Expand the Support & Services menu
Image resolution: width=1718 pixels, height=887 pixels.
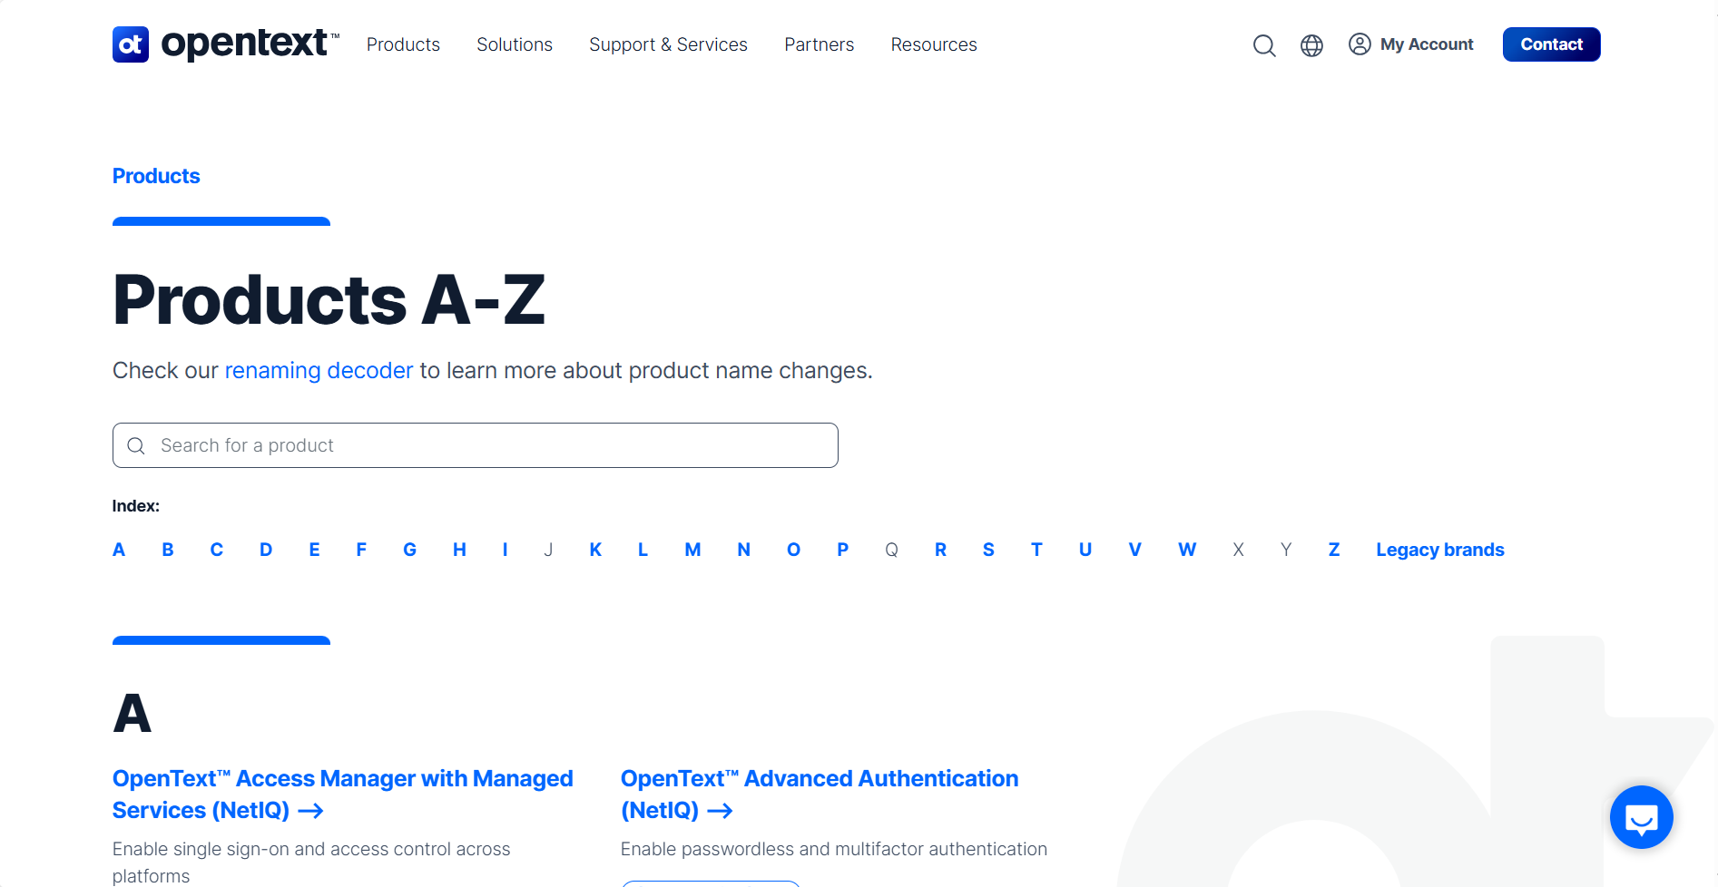[668, 44]
